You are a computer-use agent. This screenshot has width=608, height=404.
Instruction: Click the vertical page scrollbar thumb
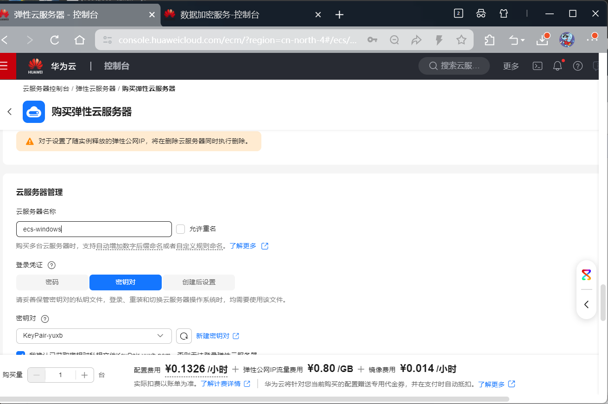(x=603, y=302)
